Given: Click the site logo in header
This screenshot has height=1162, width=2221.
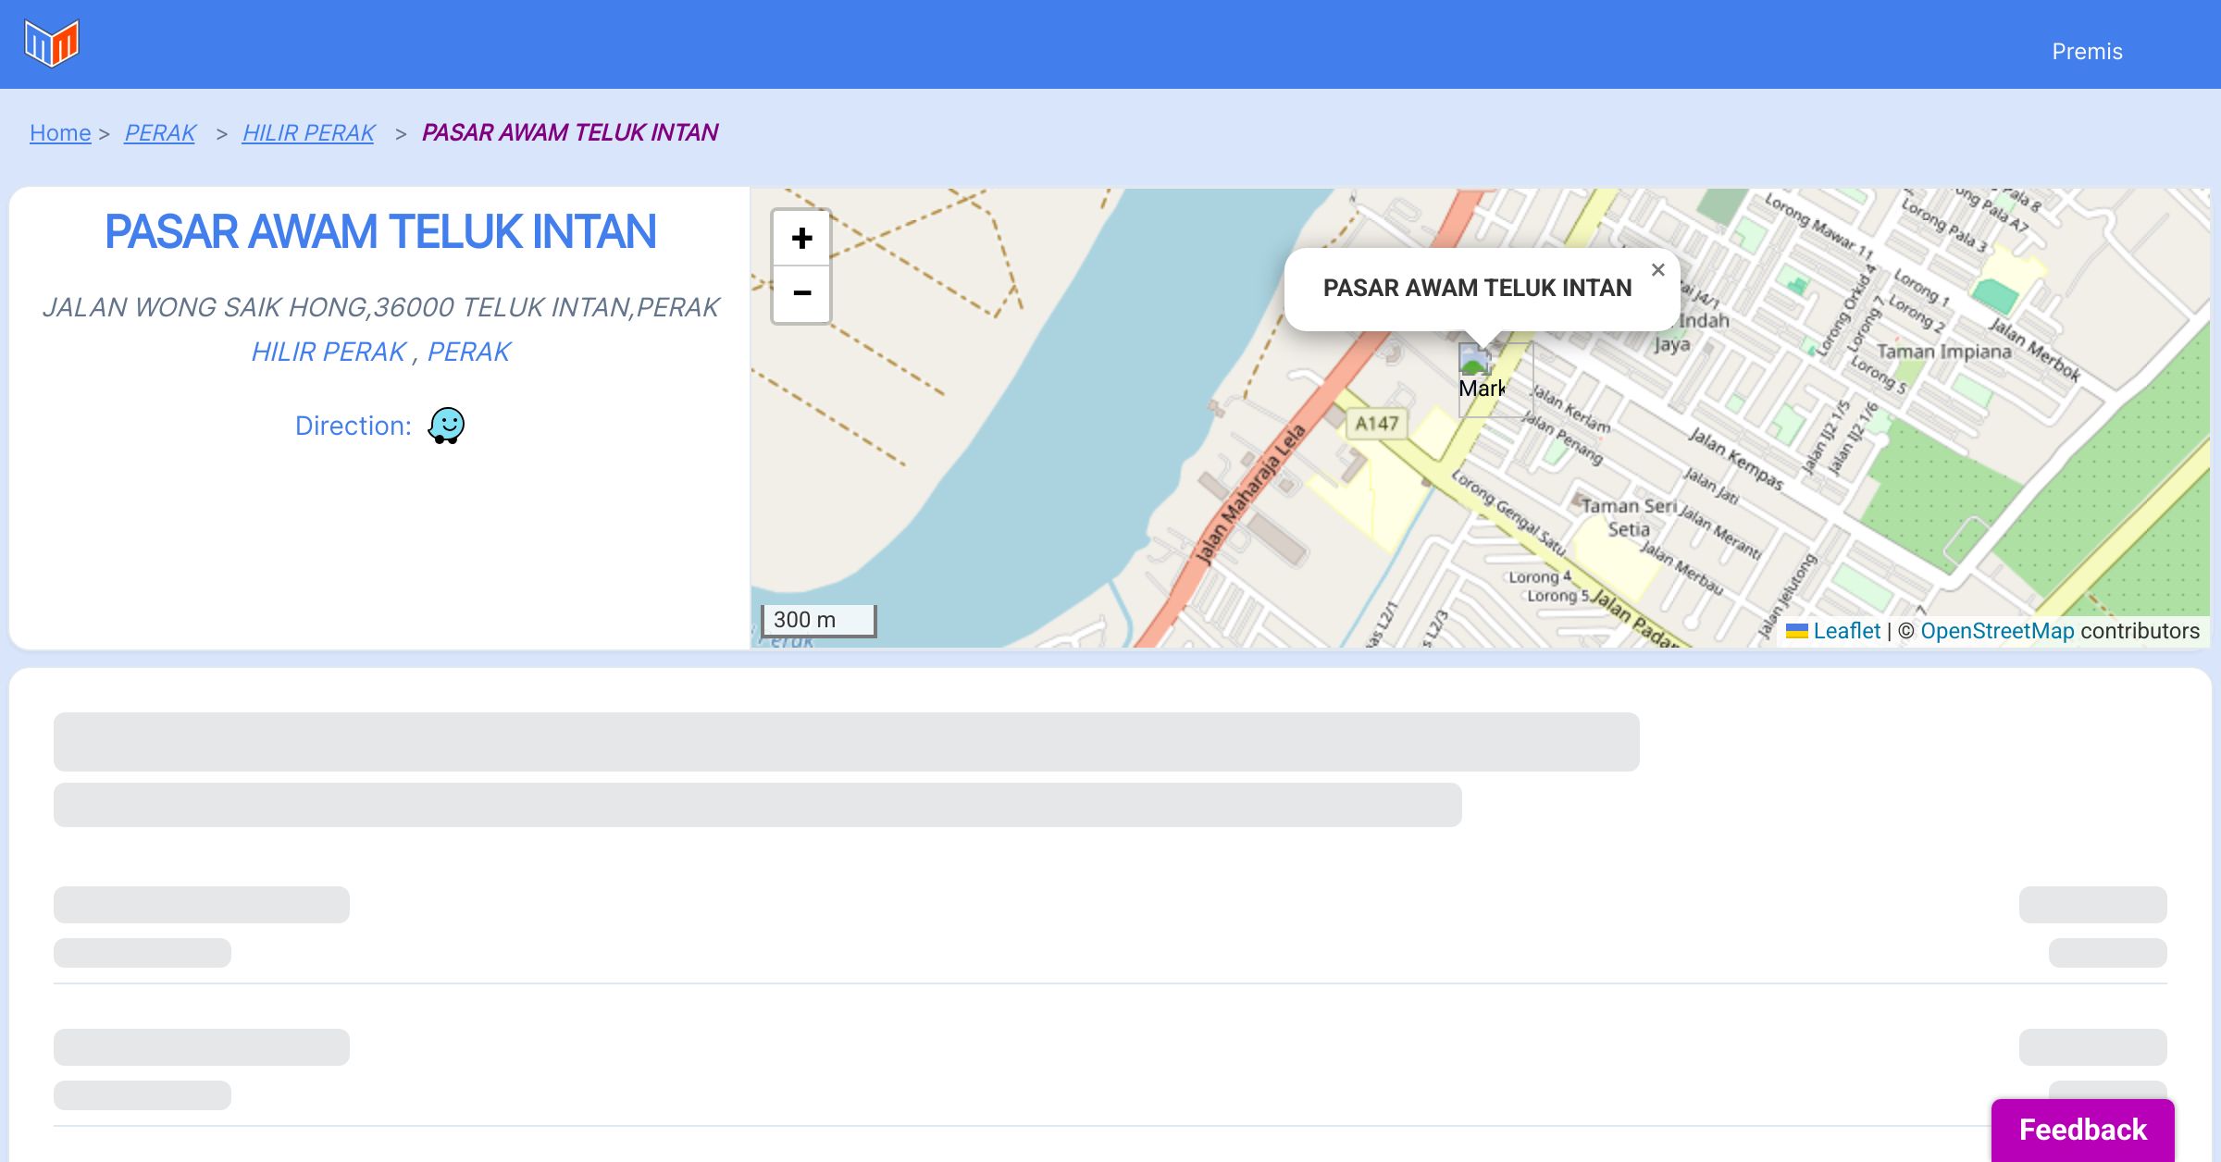Looking at the screenshot, I should [x=52, y=43].
